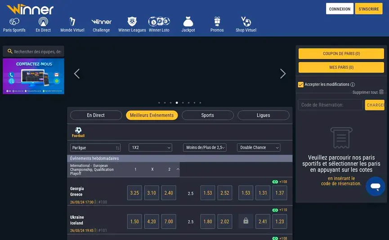This screenshot has width=389, height=240.
Task: Select the Football sport icon
Action: [x=78, y=130]
